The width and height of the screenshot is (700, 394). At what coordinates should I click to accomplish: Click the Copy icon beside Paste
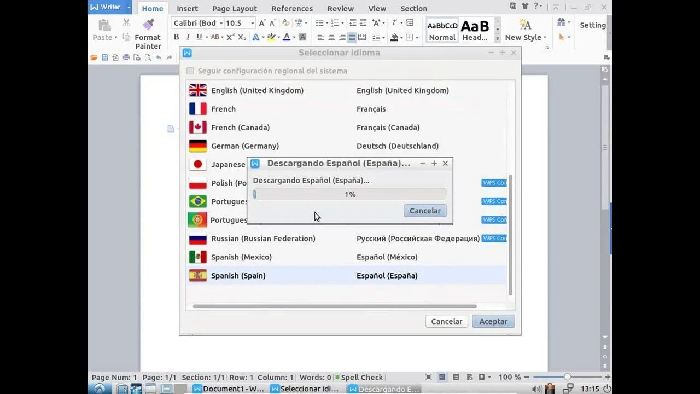pyautogui.click(x=126, y=37)
